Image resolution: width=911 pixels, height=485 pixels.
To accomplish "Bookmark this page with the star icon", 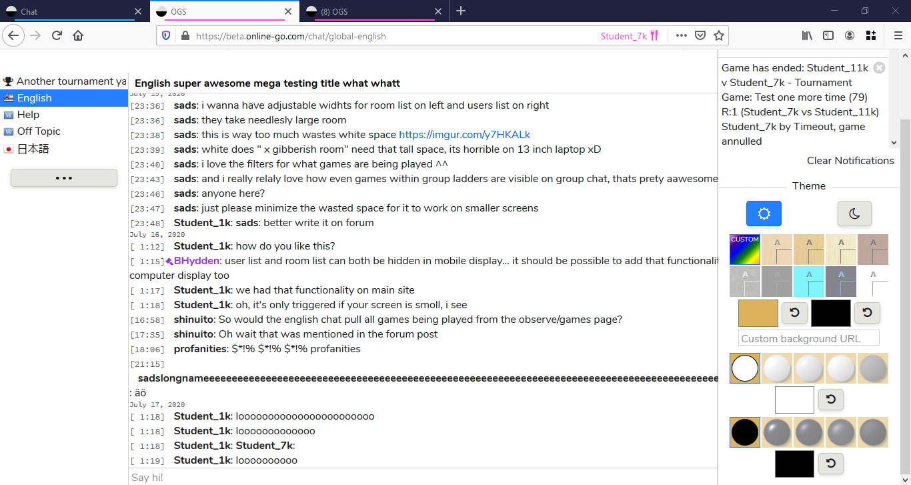I will click(x=718, y=36).
